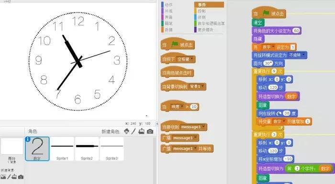Open info button on 数字 sprite
335x184 pixels.
coord(28,140)
